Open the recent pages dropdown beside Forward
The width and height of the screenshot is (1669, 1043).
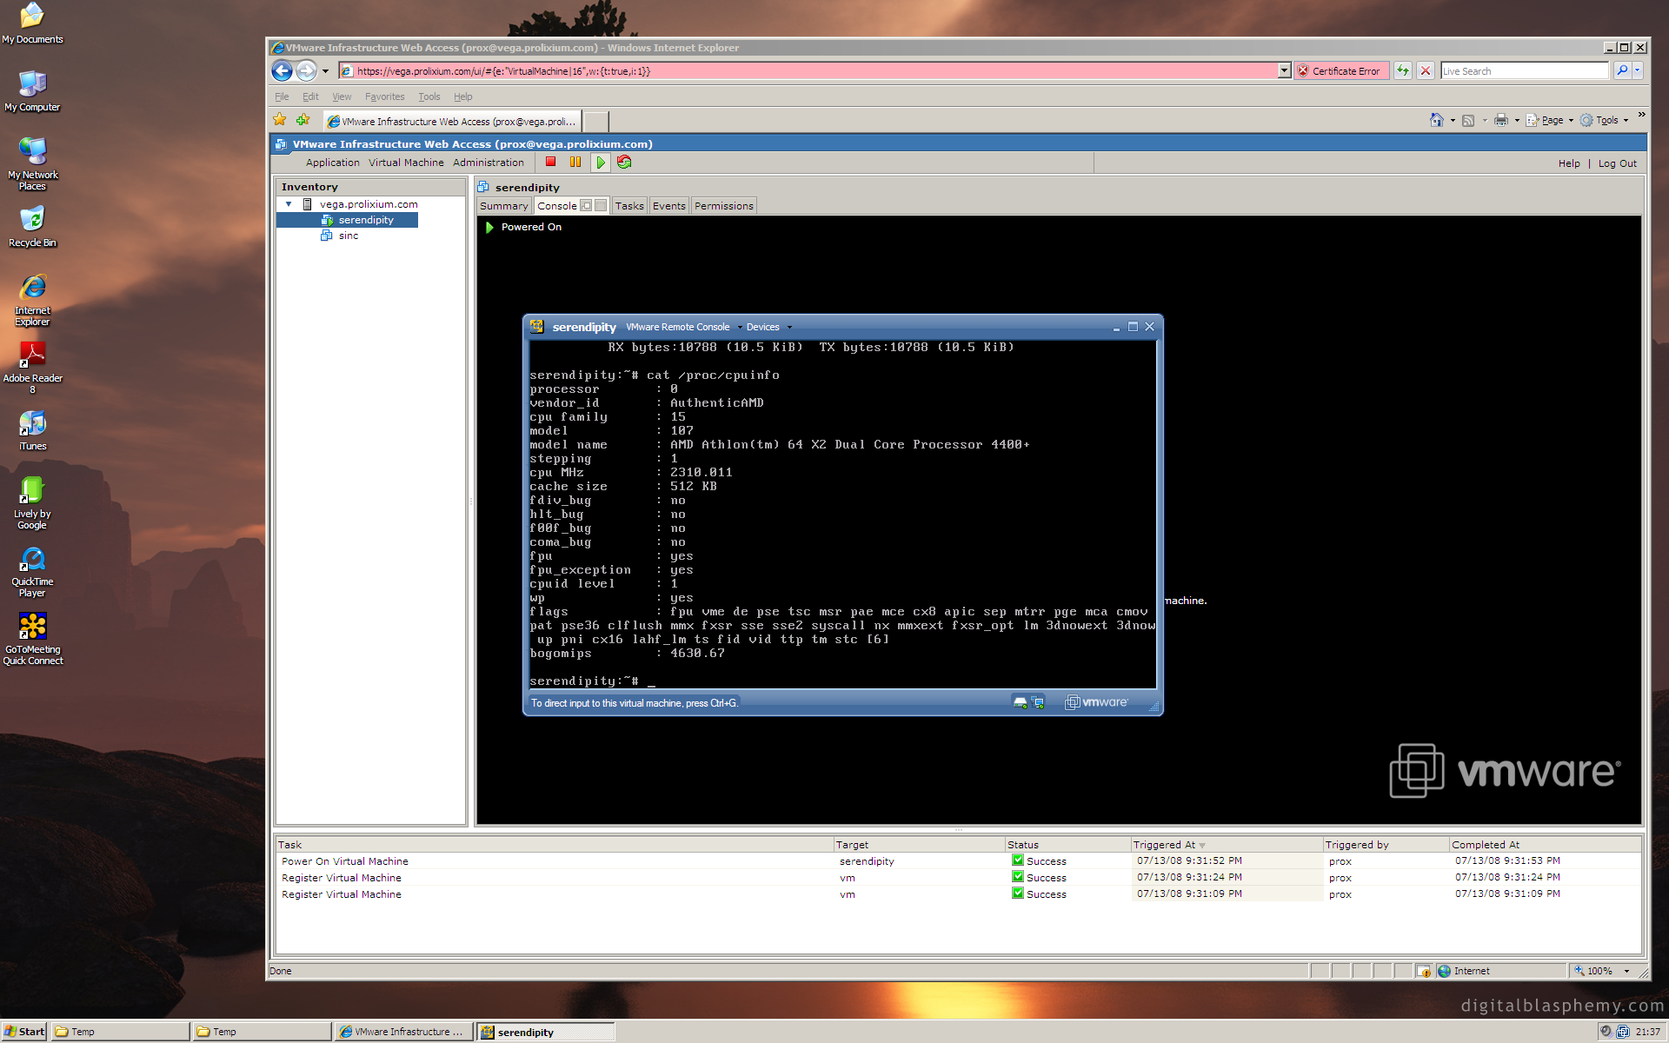pos(325,71)
